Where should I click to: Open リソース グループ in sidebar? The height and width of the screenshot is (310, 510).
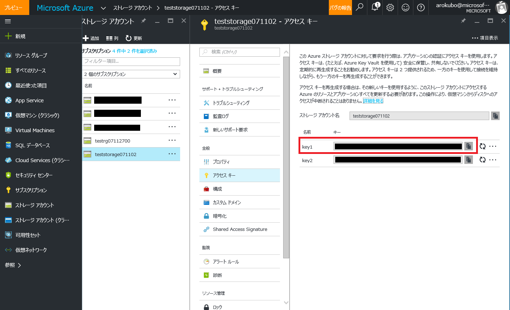tap(41, 55)
